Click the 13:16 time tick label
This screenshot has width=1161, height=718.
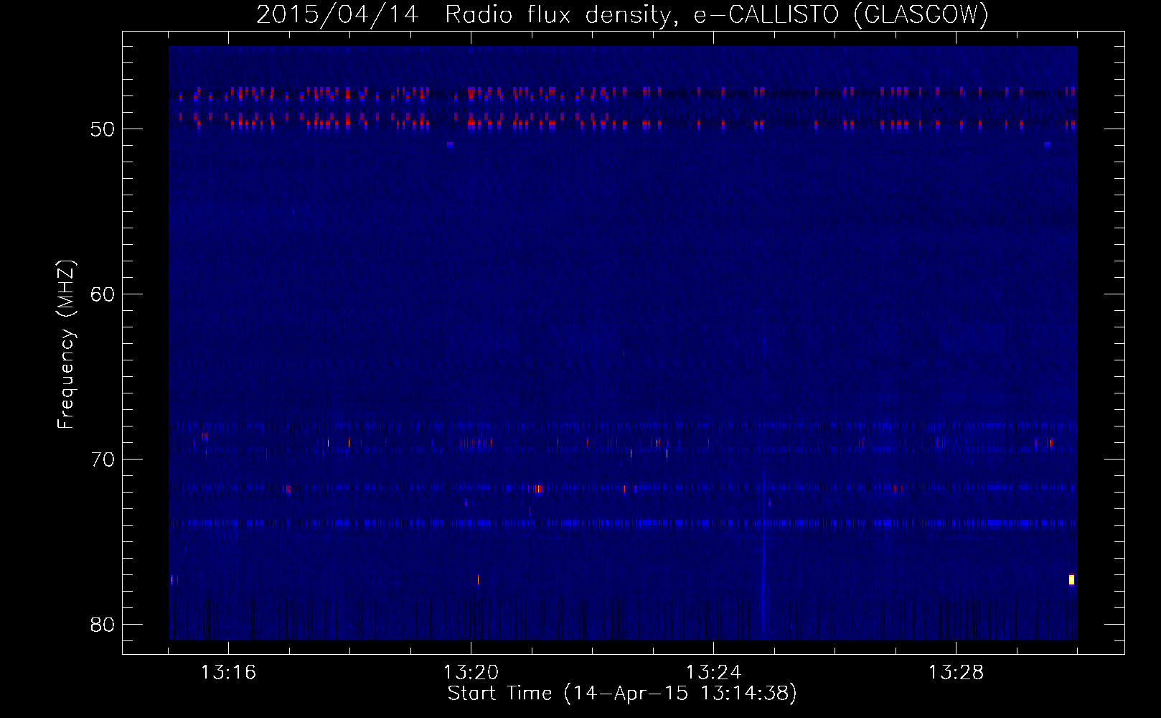click(x=228, y=673)
